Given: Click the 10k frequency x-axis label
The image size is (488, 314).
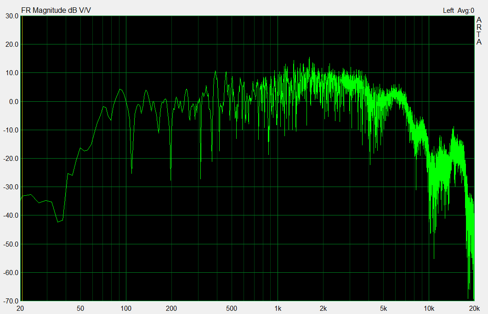Looking at the screenshot, I should point(429,308).
